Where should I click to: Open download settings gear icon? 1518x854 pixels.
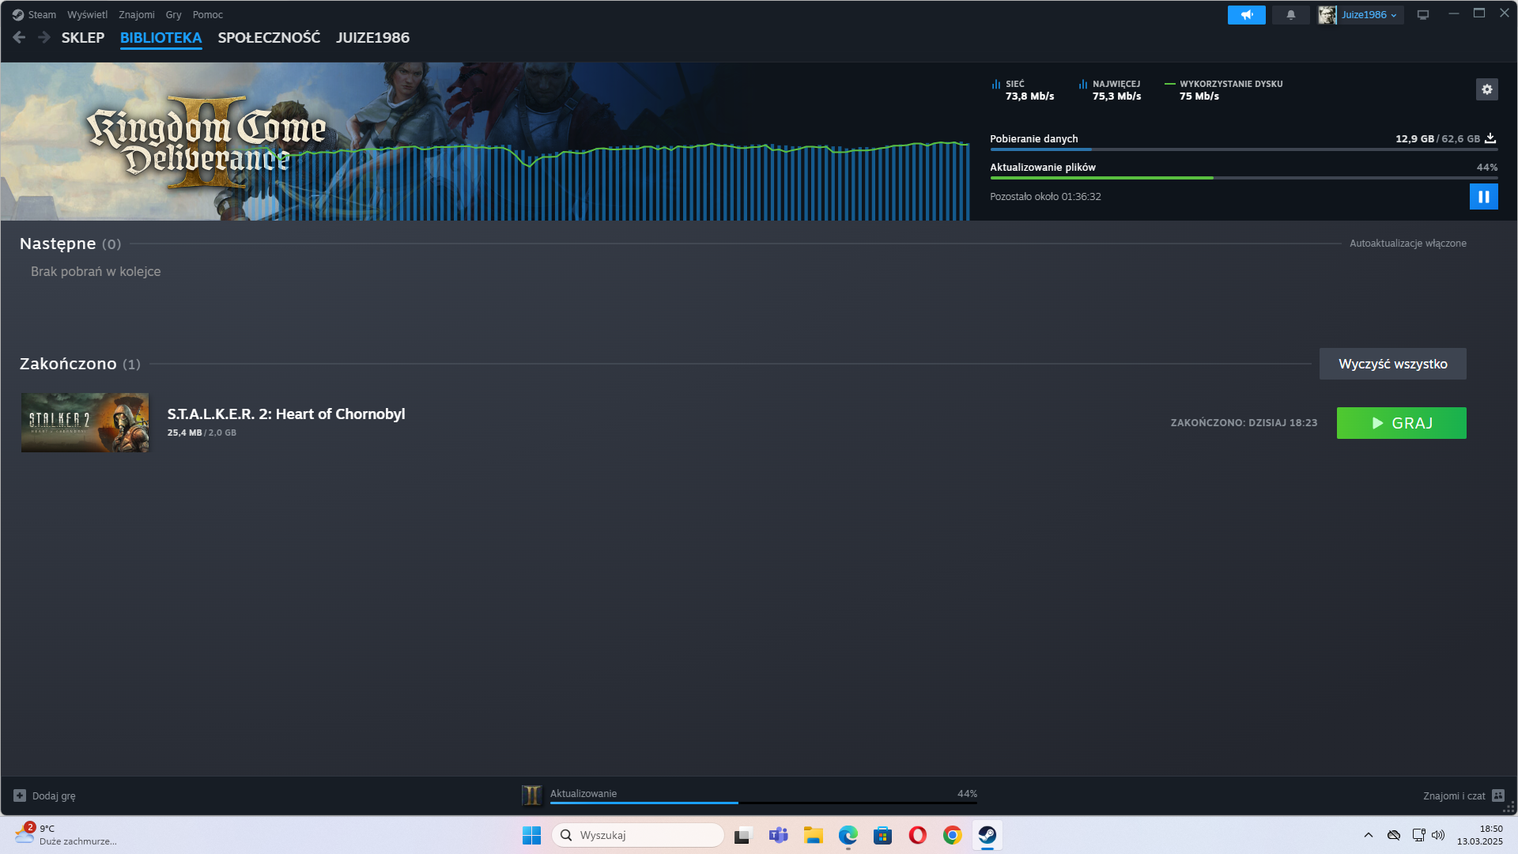point(1486,89)
